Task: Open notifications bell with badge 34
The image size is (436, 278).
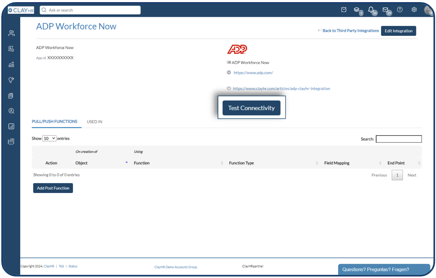Action: [371, 10]
